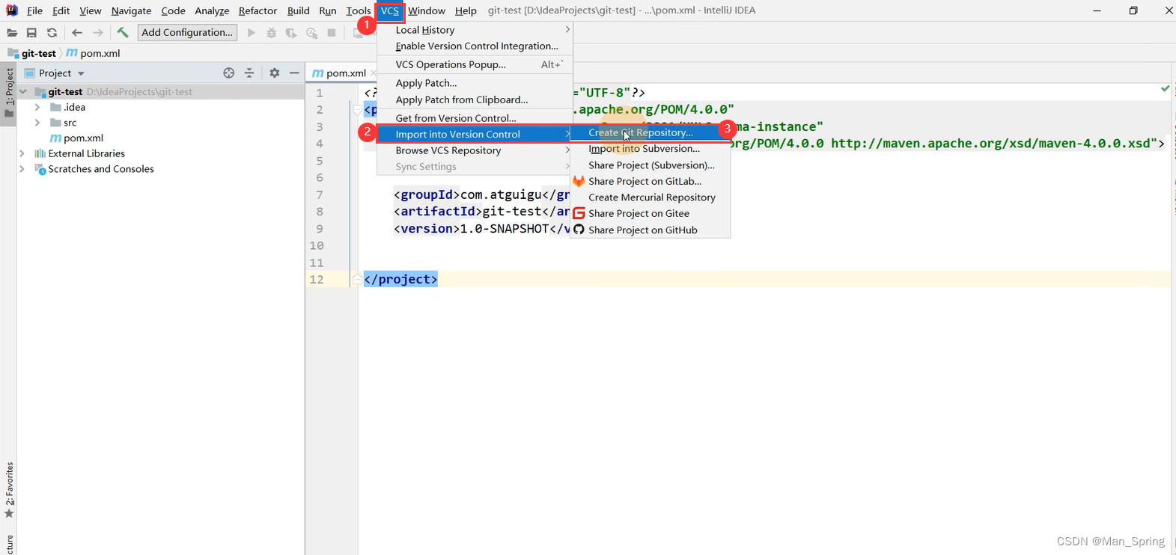Image resolution: width=1176 pixels, height=555 pixels.
Task: Click the Favorites star icon on sidebar
Action: tap(9, 513)
